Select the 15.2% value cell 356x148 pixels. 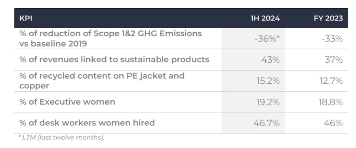pyautogui.click(x=268, y=81)
